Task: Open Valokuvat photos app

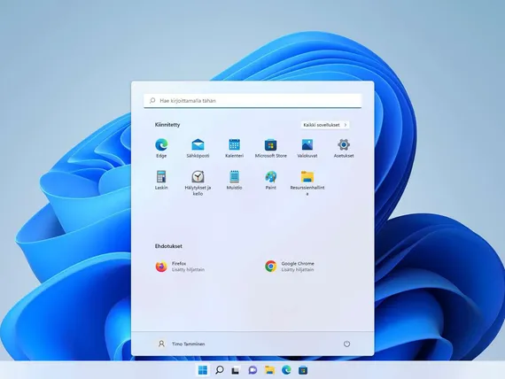Action: [x=307, y=148]
